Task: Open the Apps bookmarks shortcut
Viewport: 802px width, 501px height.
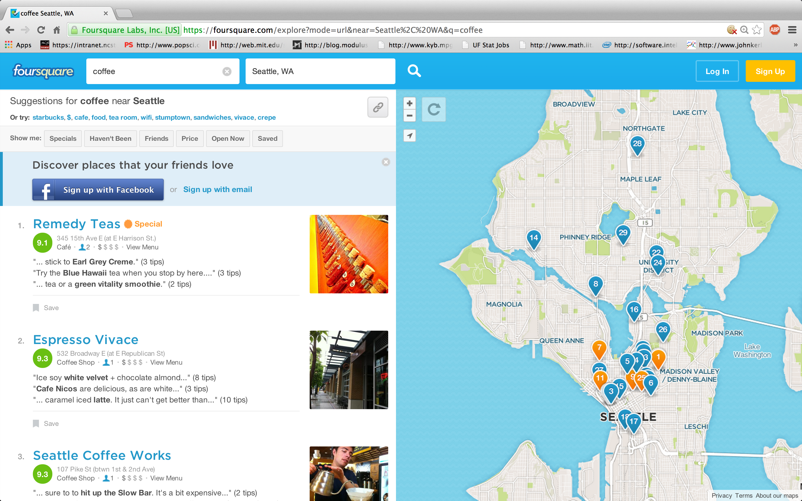Action: pyautogui.click(x=18, y=45)
